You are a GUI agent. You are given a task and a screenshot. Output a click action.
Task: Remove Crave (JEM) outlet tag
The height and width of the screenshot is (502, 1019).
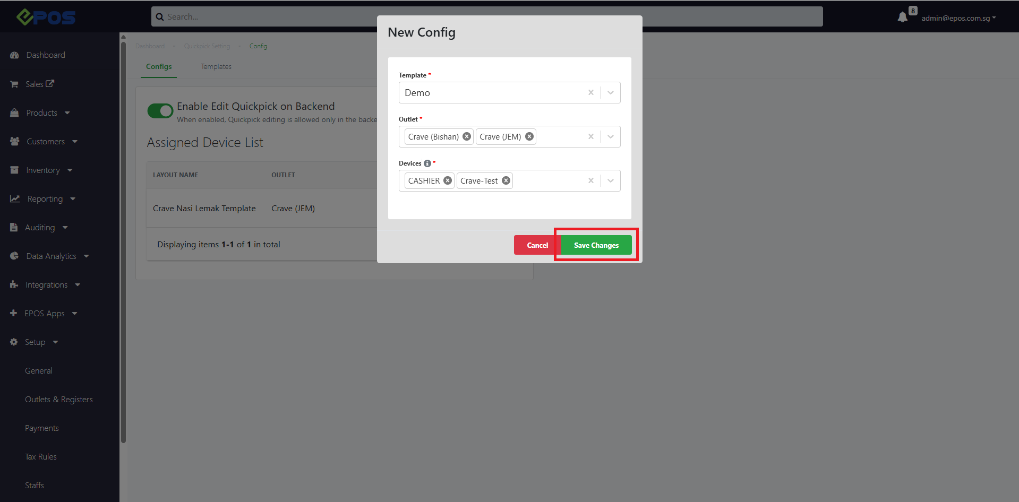(529, 136)
